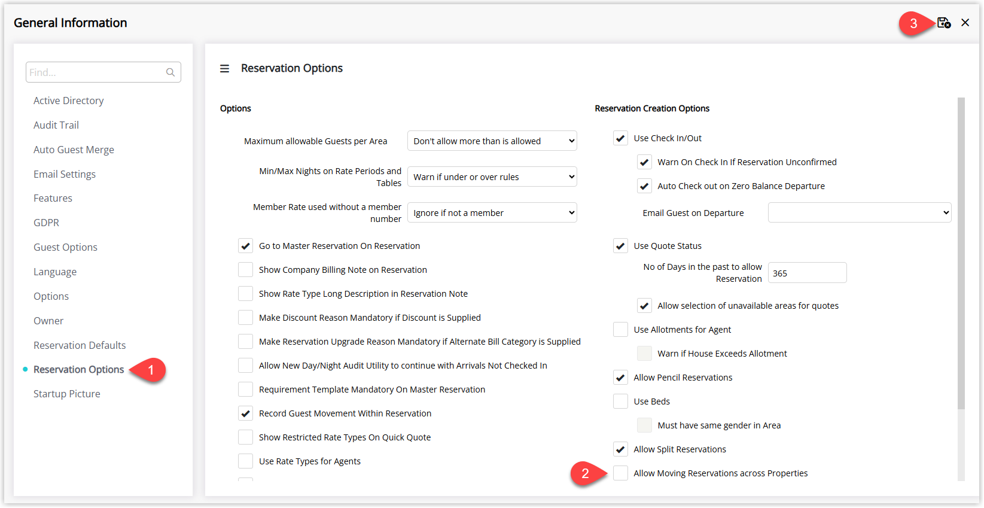Screen dimensions: 984x508
Task: Enable Show Rate Type Long Description checkbox
Action: click(x=245, y=294)
